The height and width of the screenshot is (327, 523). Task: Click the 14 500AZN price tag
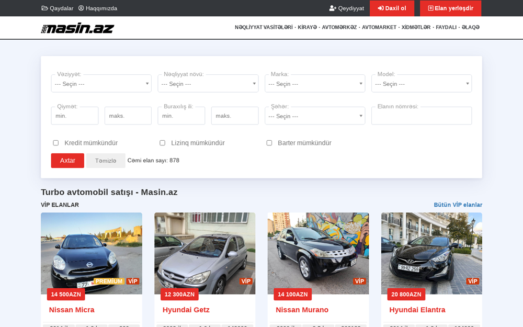click(66, 294)
